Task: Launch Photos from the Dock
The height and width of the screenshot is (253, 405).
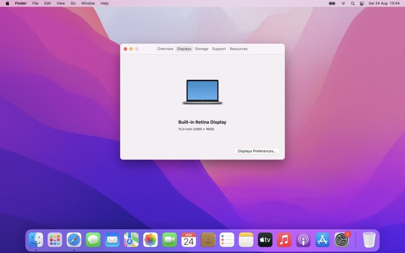Action: pyautogui.click(x=150, y=240)
